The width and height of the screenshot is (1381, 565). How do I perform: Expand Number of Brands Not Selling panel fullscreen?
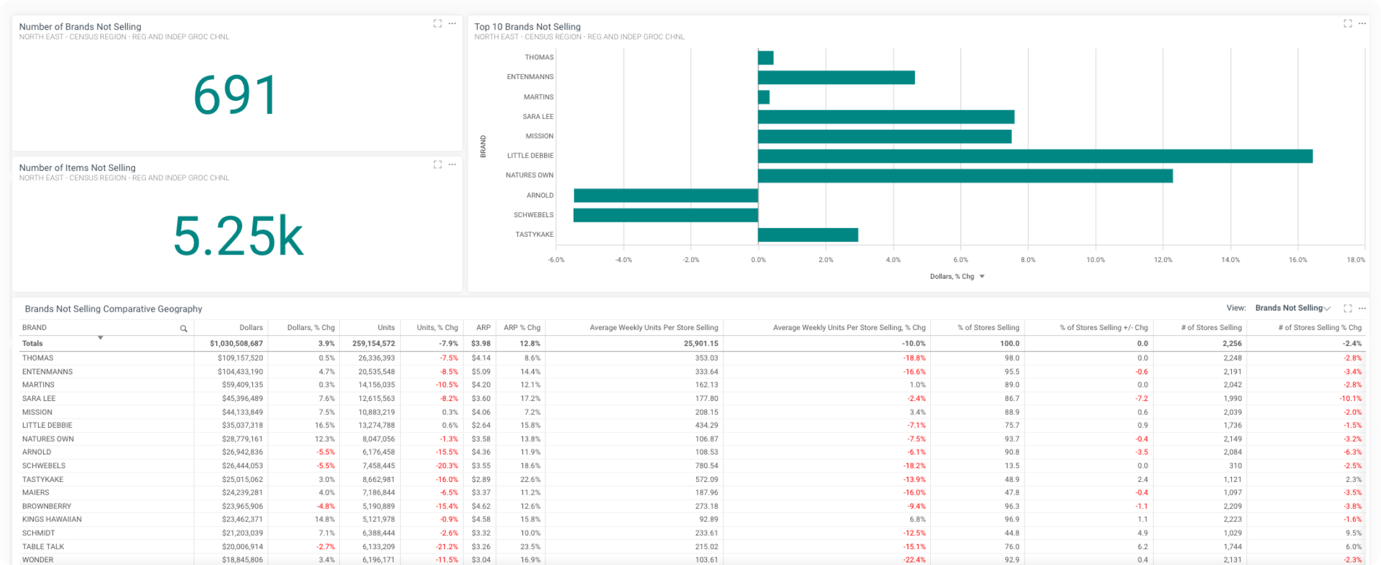coord(438,23)
